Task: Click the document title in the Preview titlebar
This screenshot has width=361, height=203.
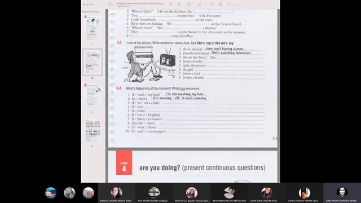Action: click(140, 3)
